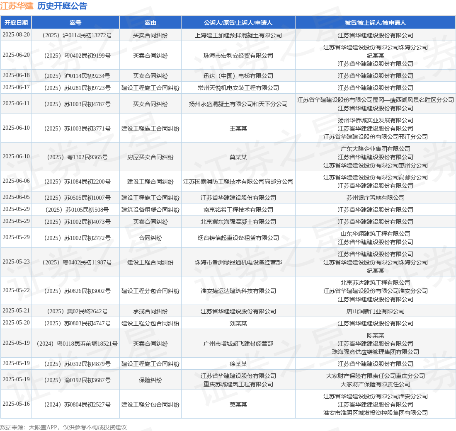Click plaintiff 迅达(中国)电梯有限公司

click(238, 76)
